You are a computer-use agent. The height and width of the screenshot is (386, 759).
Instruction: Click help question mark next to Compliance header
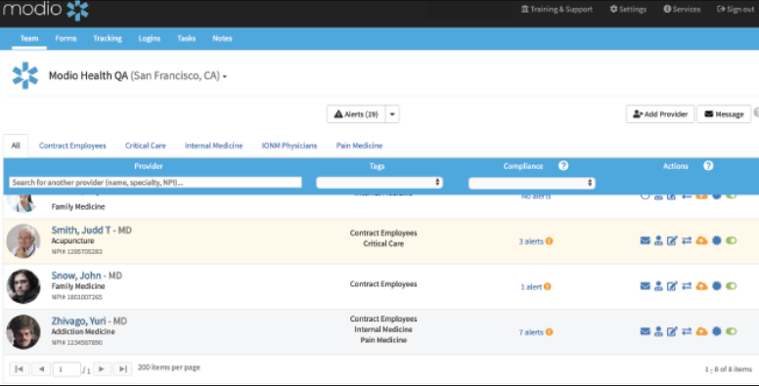[x=563, y=165]
